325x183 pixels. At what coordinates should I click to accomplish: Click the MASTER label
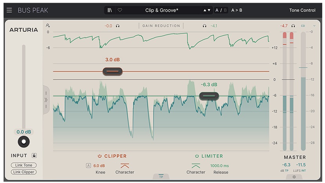(x=295, y=158)
